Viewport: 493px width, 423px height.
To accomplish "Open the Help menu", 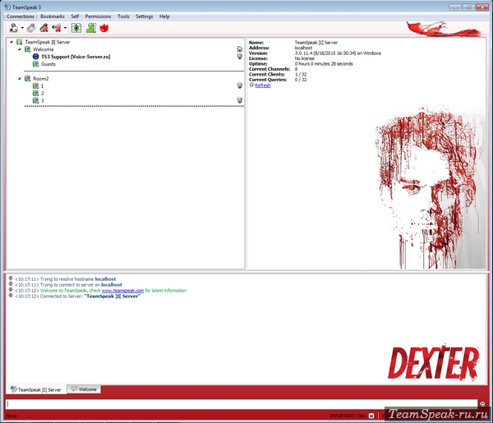I will pyautogui.click(x=164, y=16).
